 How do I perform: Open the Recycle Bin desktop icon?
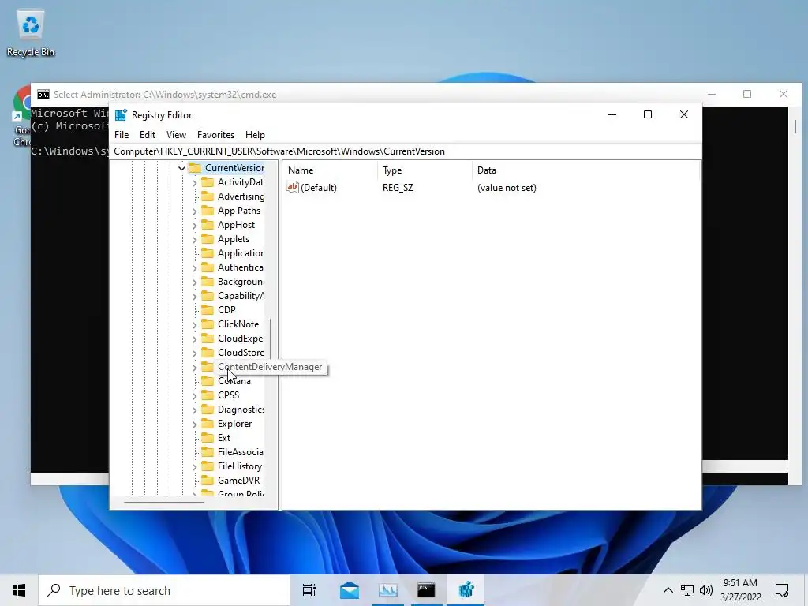(31, 33)
